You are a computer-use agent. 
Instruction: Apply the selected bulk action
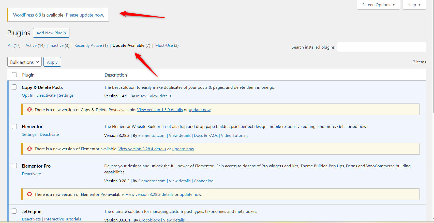click(x=52, y=62)
